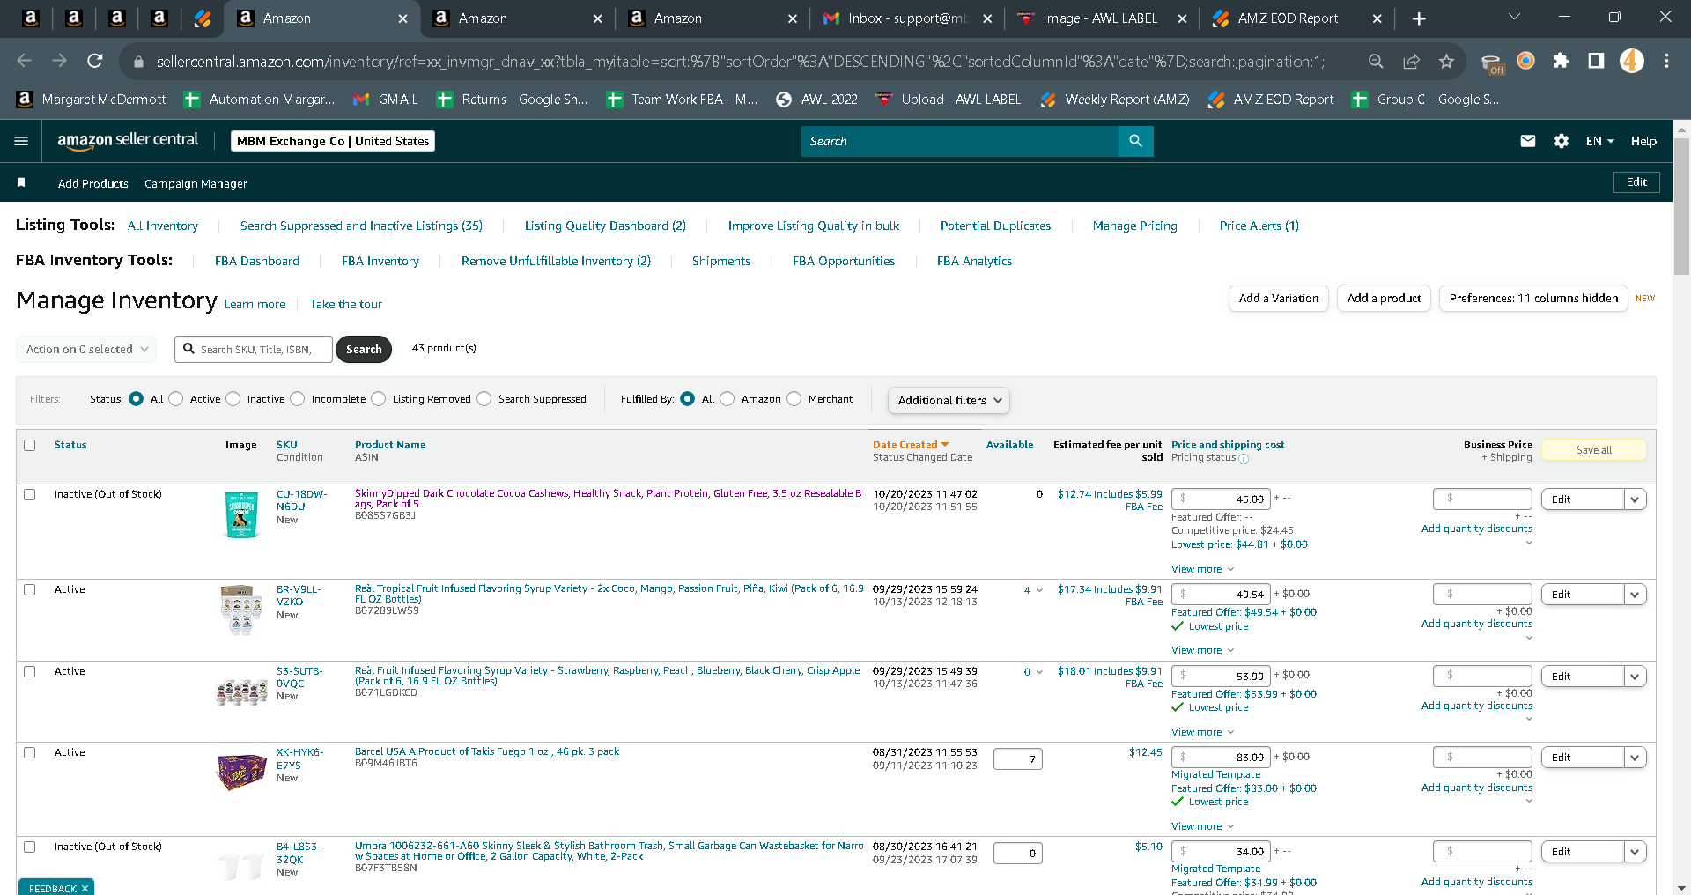This screenshot has width=1691, height=895.
Task: Open the Edit dropdown arrow for SkinnyDipped row
Action: click(x=1635, y=499)
